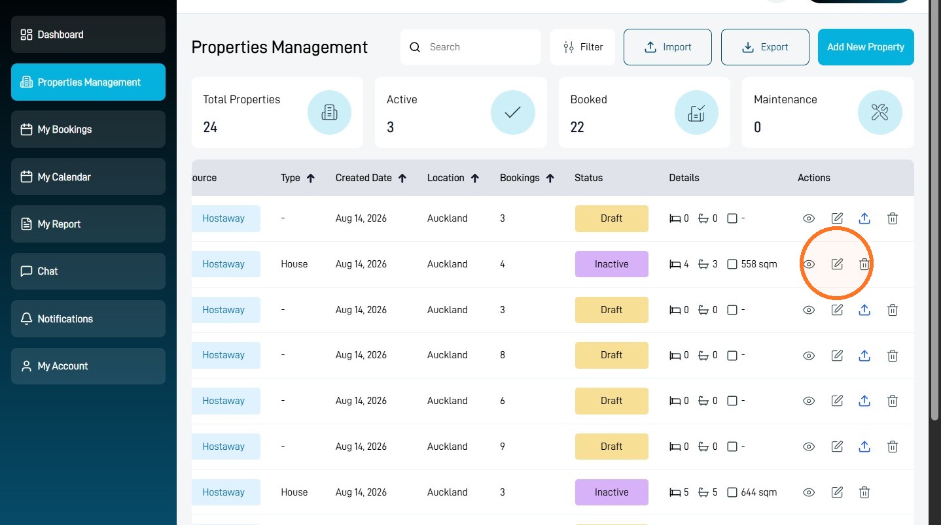
Task: Click the property Search field
Action: pyautogui.click(x=470, y=47)
